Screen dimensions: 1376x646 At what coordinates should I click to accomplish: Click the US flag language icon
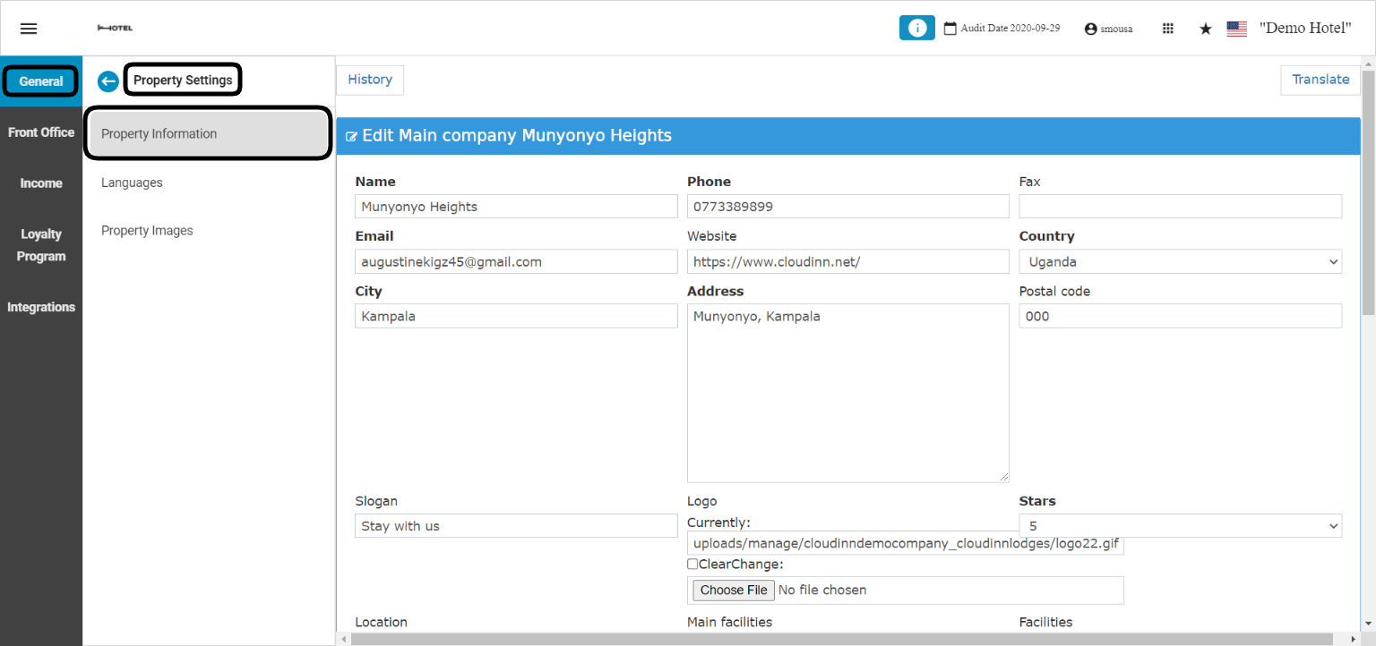(1236, 29)
